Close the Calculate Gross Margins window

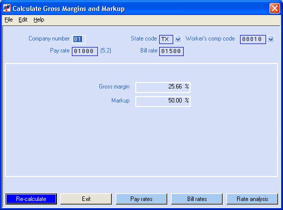coord(275,8)
